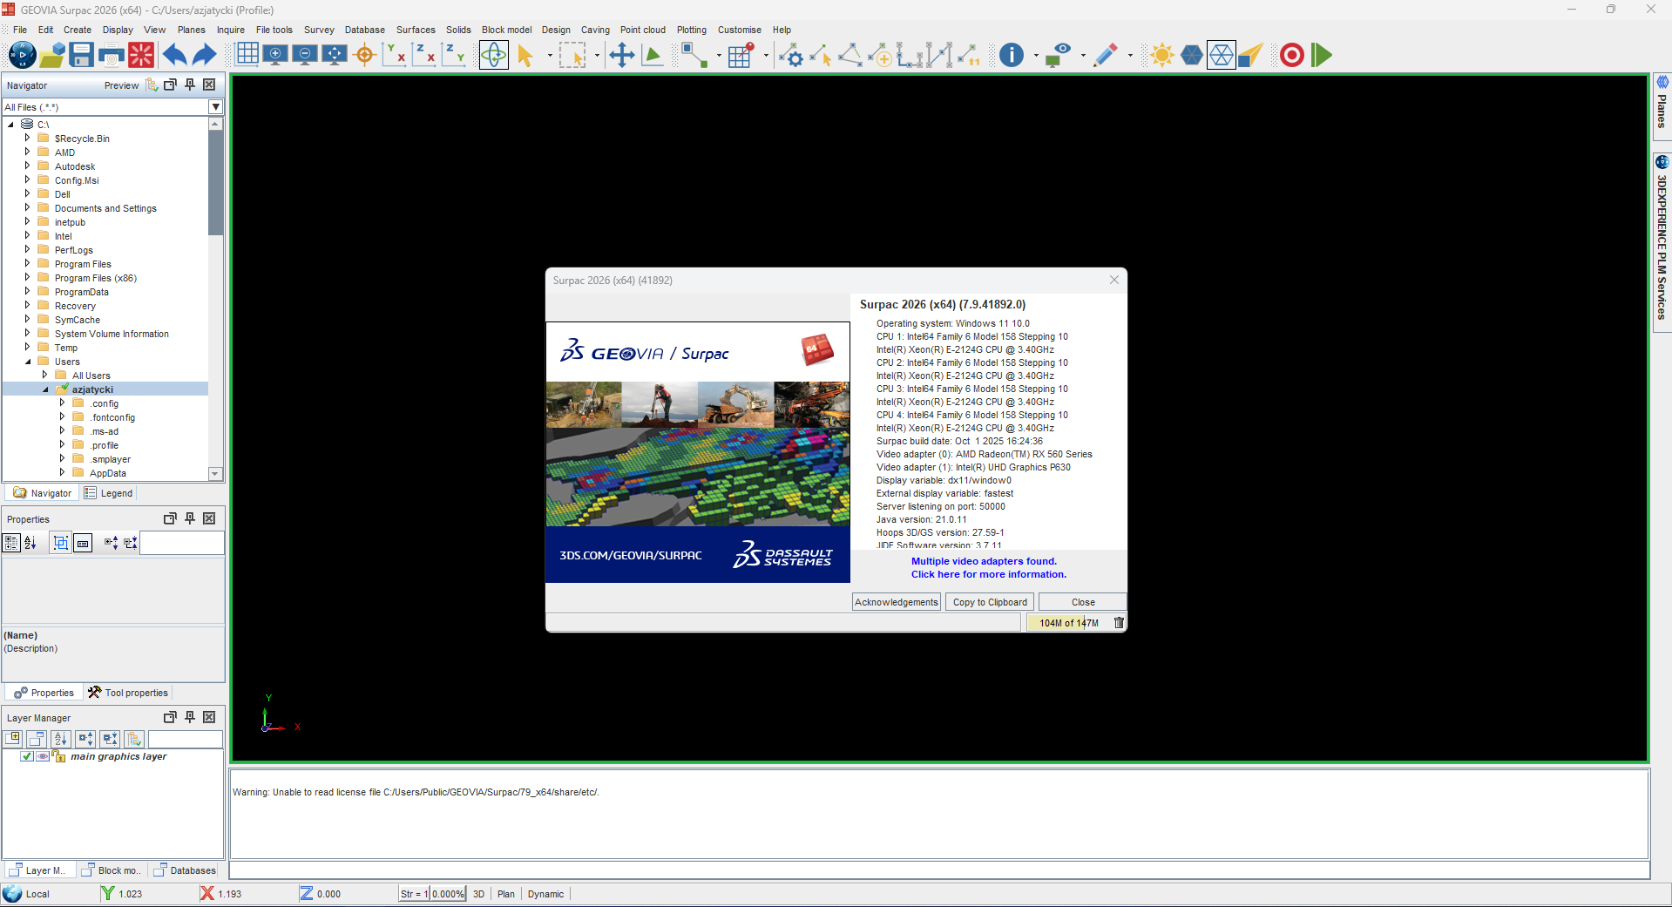Image resolution: width=1672 pixels, height=907 pixels.
Task: Toggle the categorized view icon in Properties
Action: click(11, 543)
